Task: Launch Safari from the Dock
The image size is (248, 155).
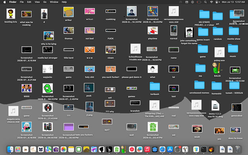Action: tap(162, 149)
